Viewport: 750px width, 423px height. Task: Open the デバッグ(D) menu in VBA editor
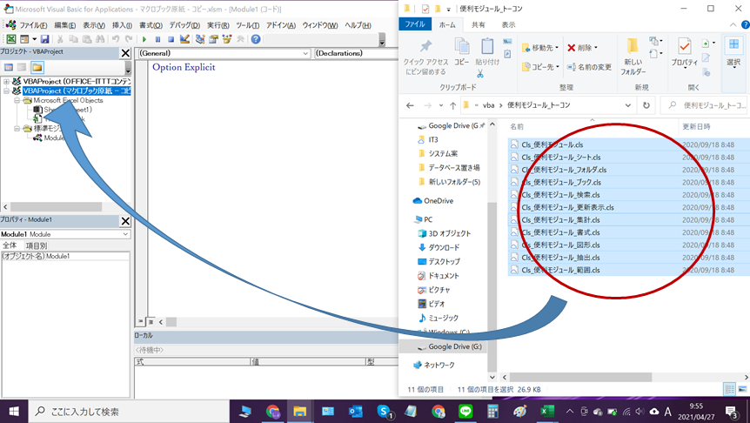click(x=184, y=25)
